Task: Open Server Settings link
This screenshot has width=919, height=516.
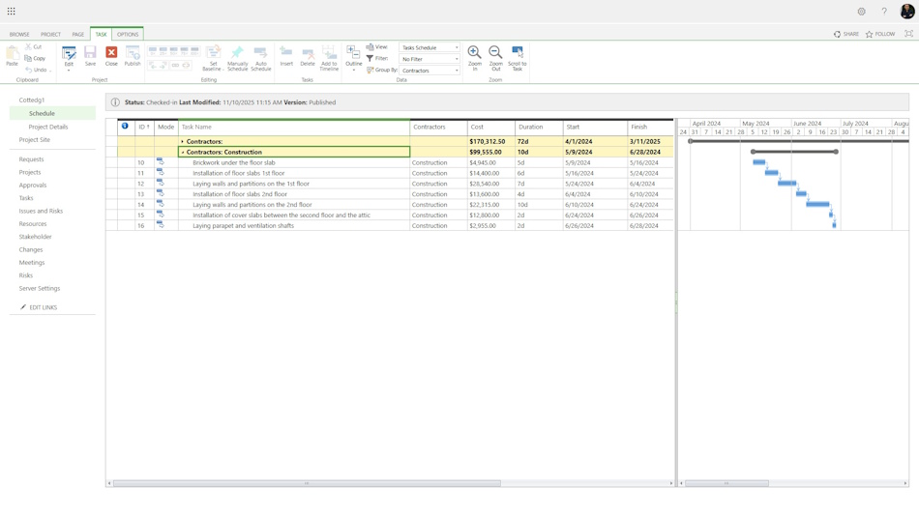Action: pos(40,288)
